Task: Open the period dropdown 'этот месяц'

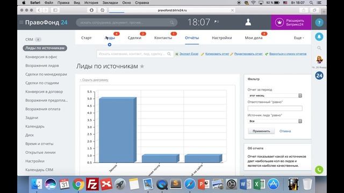Action: [275, 95]
